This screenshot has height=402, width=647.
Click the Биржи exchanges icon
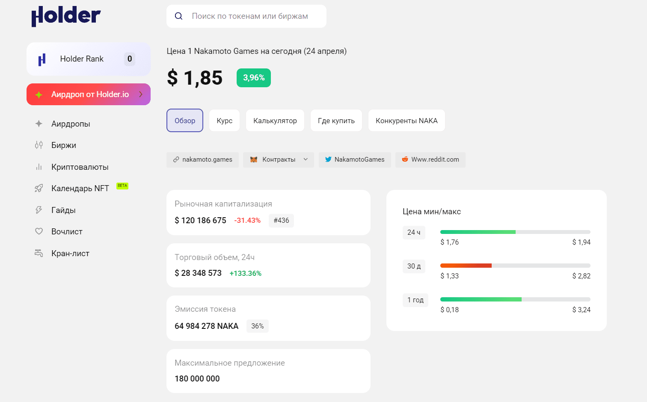point(39,145)
